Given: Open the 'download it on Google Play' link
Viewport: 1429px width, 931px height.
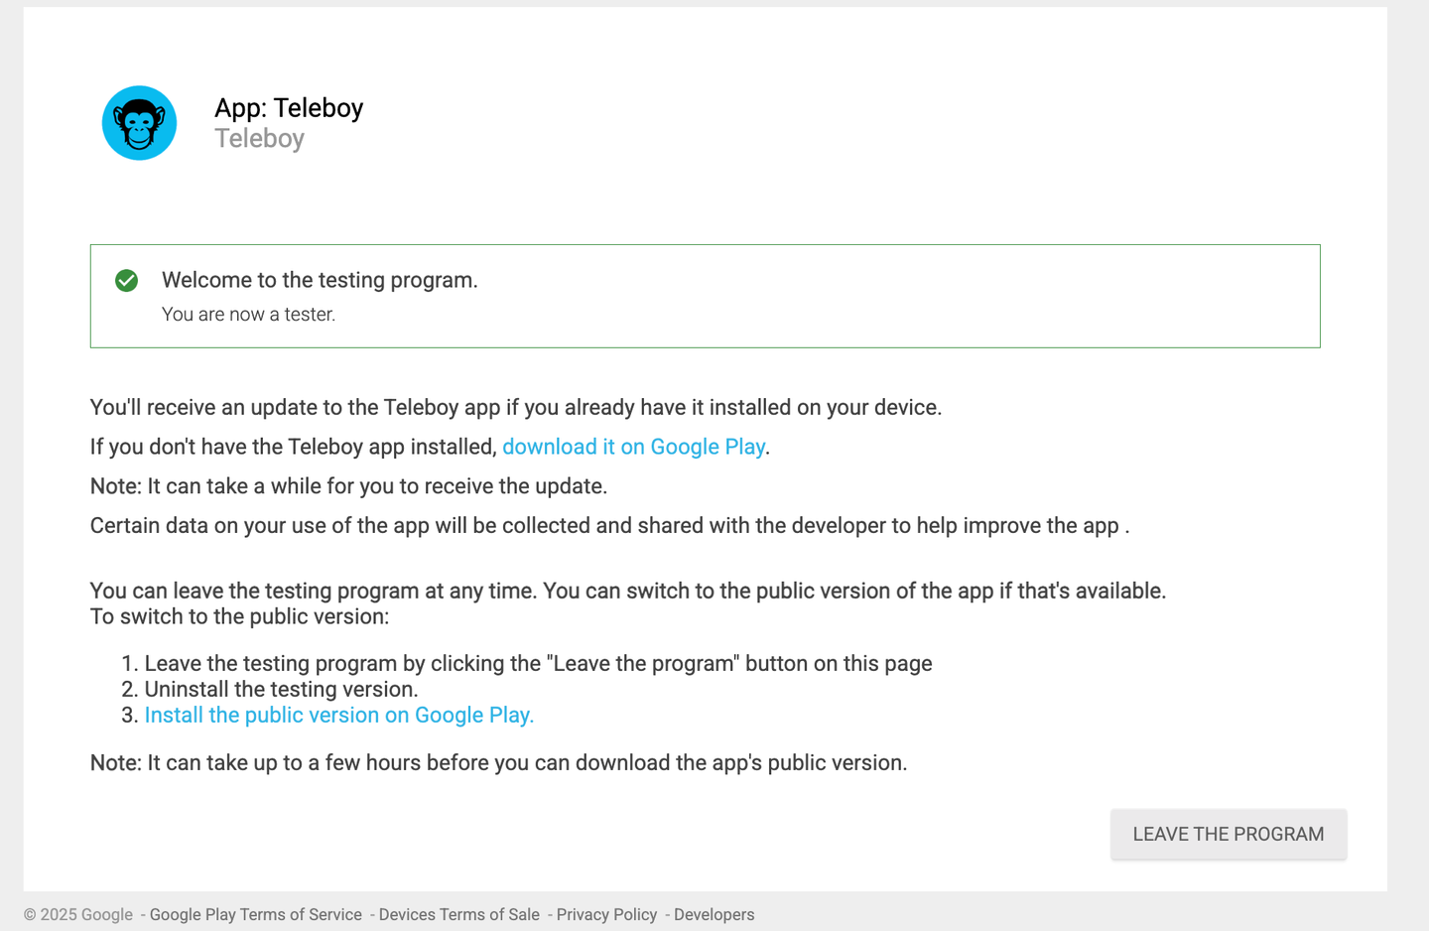Looking at the screenshot, I should click(633, 447).
